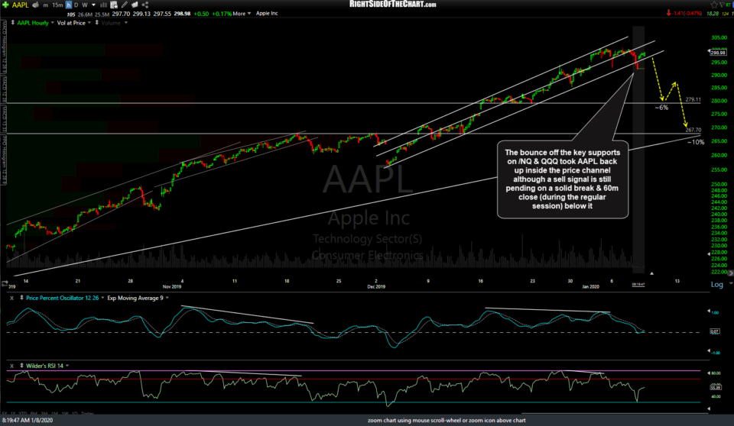Click the 298.98 current price label
Screen dimensions: 734x426
(x=718, y=53)
